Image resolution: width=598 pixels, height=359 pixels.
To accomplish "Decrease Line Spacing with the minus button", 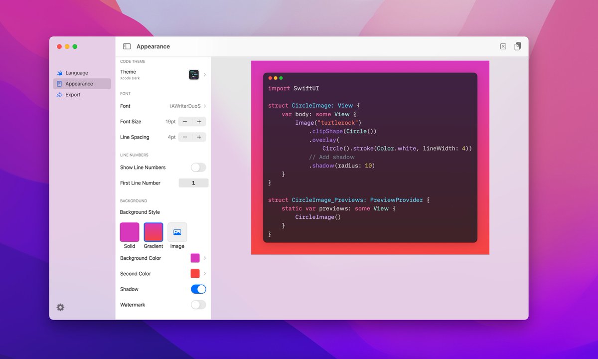I will (185, 137).
